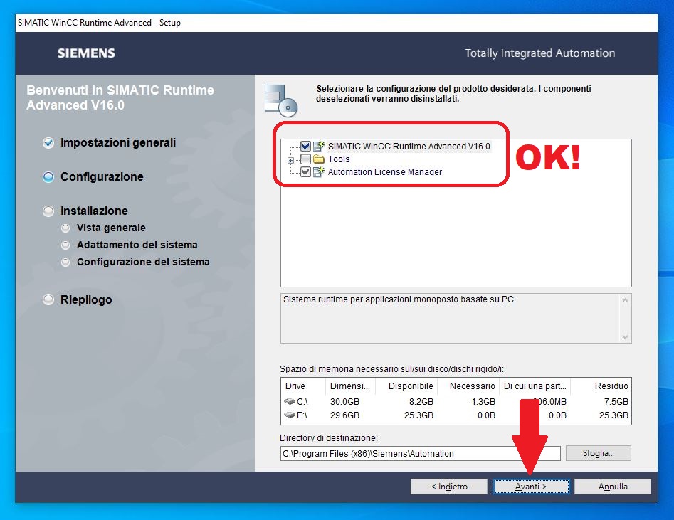
Task: Click the Tools folder icon
Action: coord(319,159)
